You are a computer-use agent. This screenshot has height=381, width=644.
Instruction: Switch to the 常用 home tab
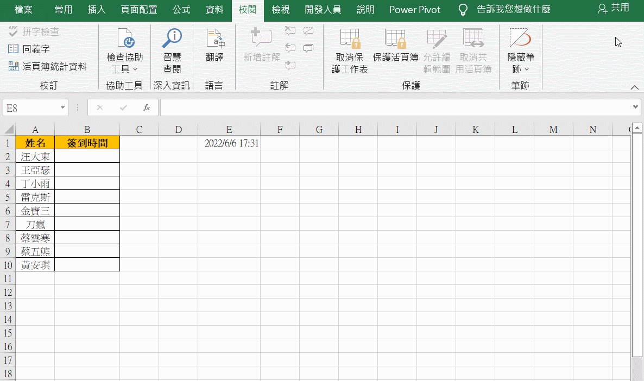coord(64,10)
